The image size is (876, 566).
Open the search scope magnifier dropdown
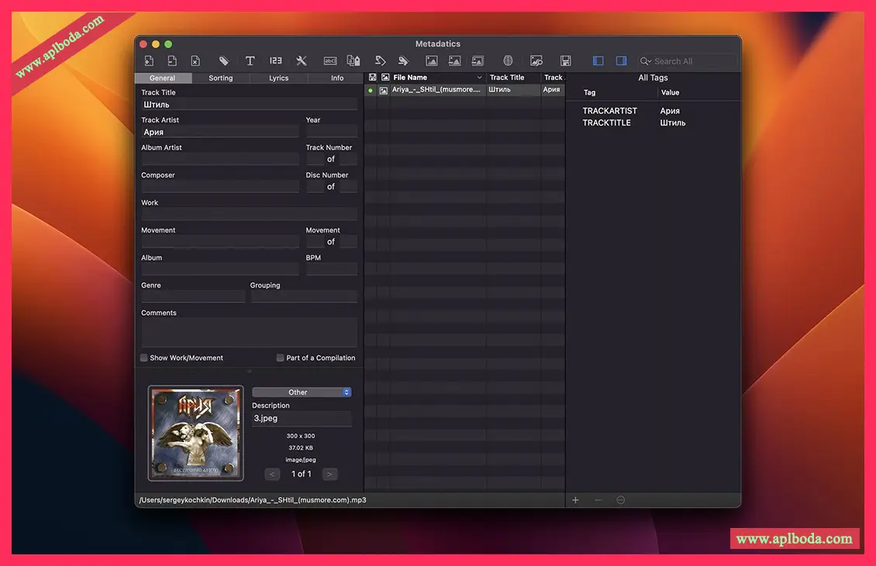tap(645, 61)
